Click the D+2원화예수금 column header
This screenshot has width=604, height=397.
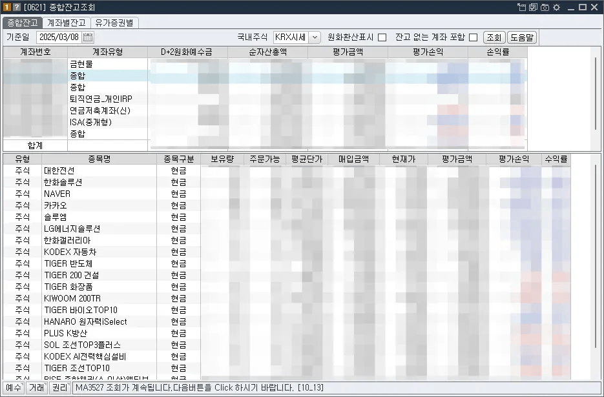[x=187, y=52]
